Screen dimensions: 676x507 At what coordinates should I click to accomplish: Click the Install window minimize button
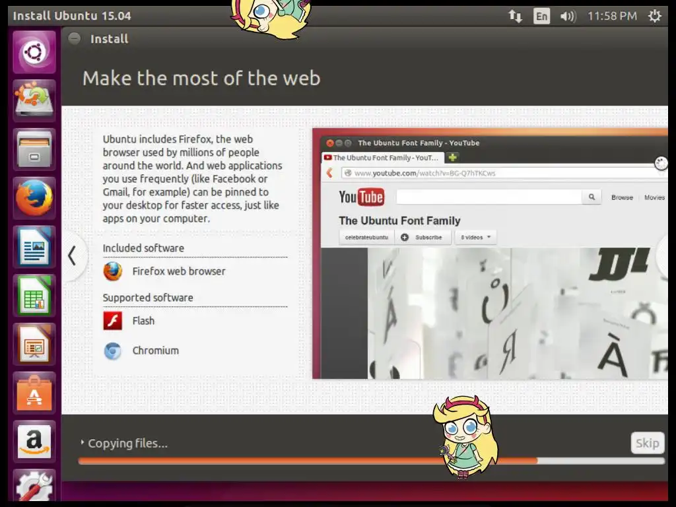[74, 38]
